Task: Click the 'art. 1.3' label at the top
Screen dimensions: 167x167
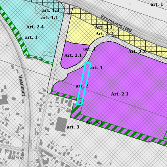Action: coord(51,10)
